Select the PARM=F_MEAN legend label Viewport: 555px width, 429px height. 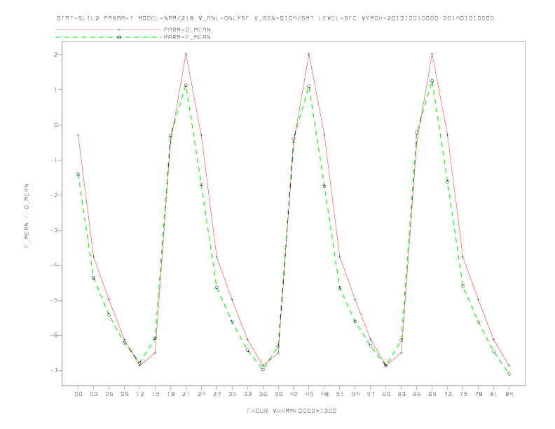[x=187, y=37]
